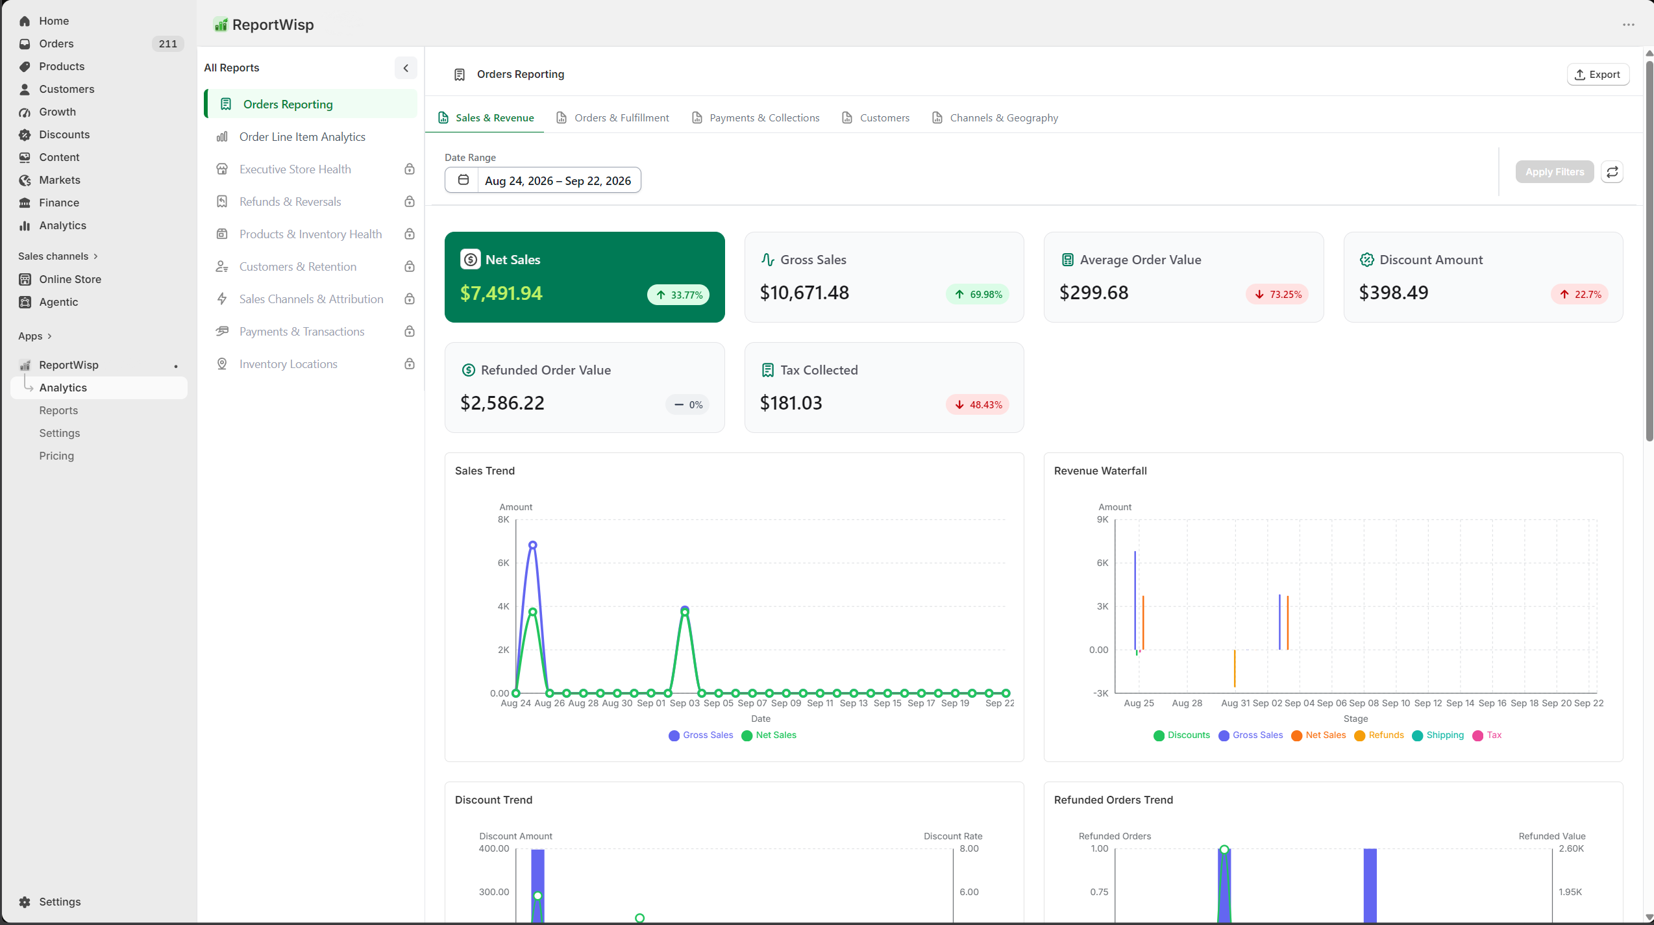The width and height of the screenshot is (1654, 925).
Task: Open Home in the admin sidebar
Action: coord(53,21)
